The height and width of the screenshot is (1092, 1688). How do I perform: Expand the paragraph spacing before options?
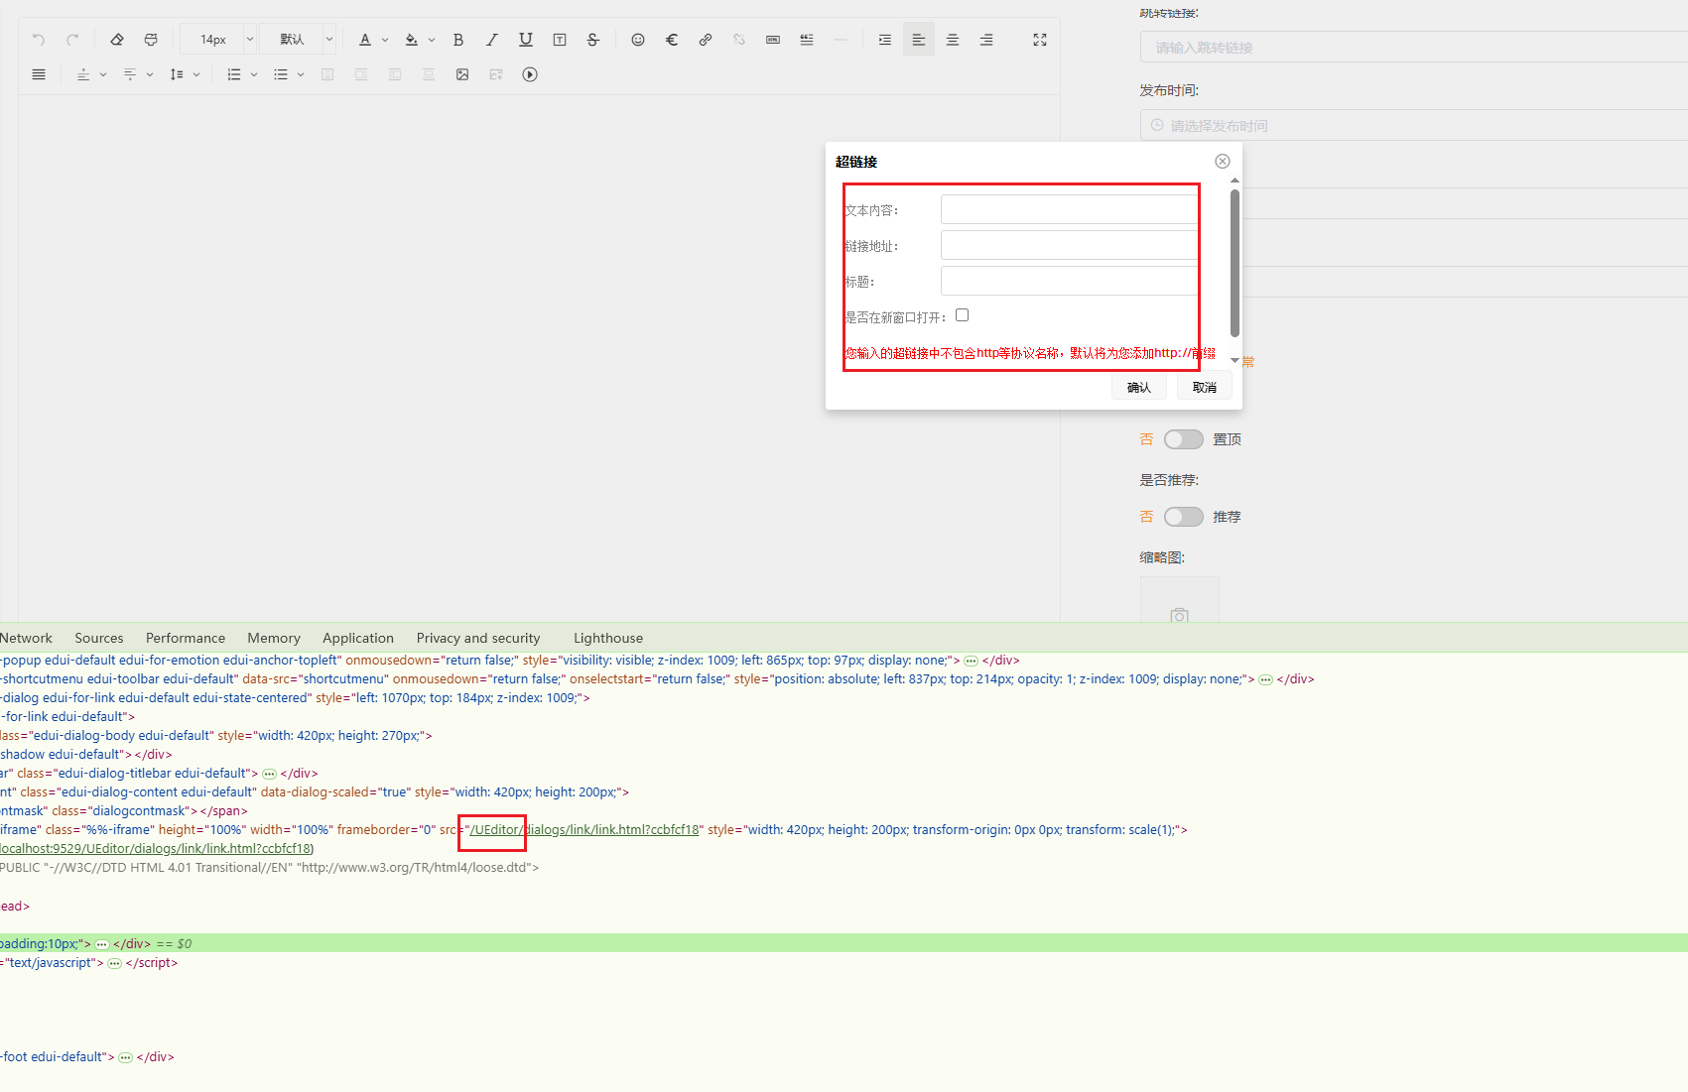103,74
